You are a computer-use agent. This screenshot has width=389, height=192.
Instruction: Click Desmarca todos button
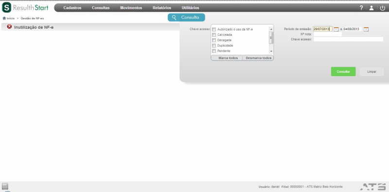259,58
